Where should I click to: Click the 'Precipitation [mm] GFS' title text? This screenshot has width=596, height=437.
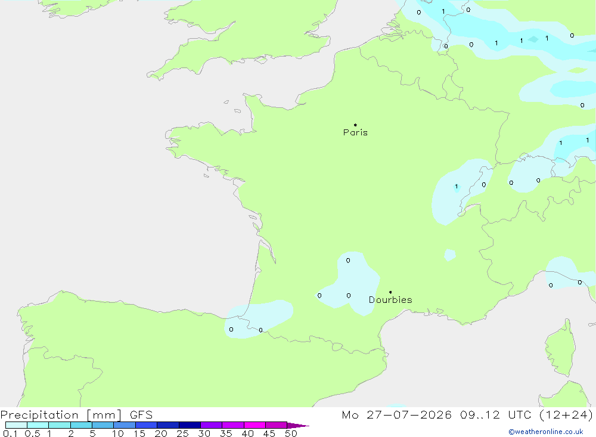76,414
